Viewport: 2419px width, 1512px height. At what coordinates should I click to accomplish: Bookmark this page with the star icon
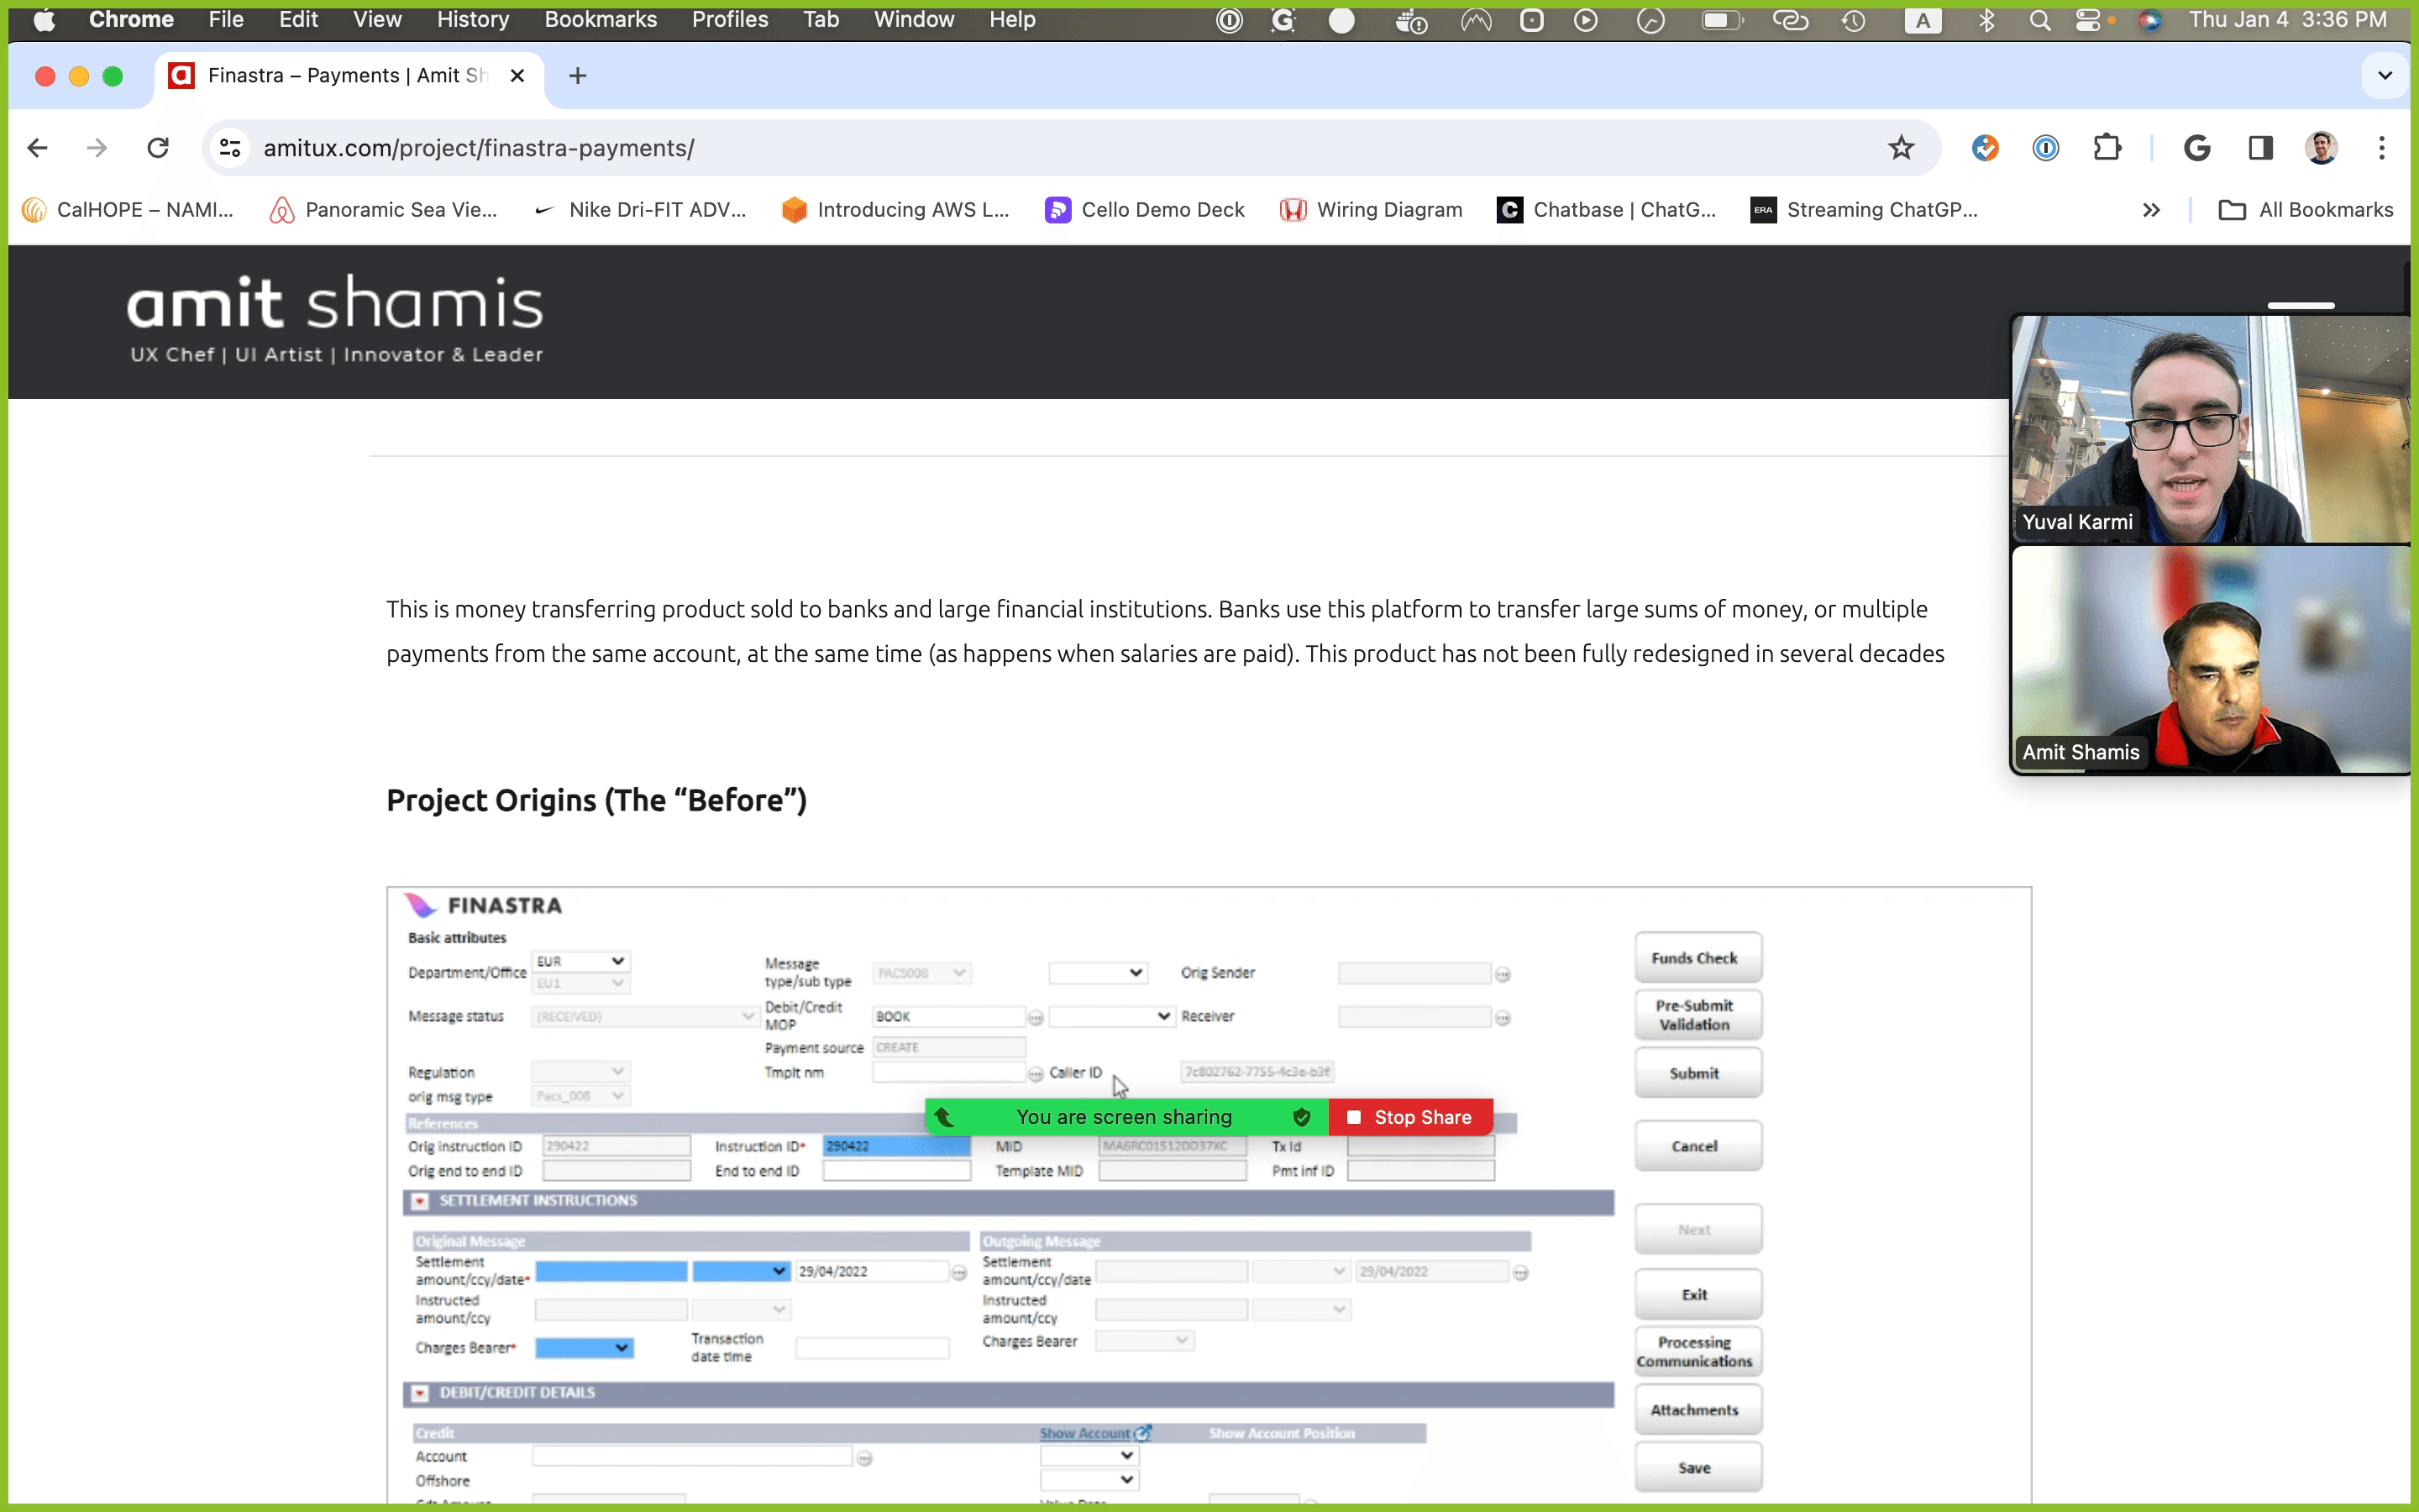pos(1902,148)
